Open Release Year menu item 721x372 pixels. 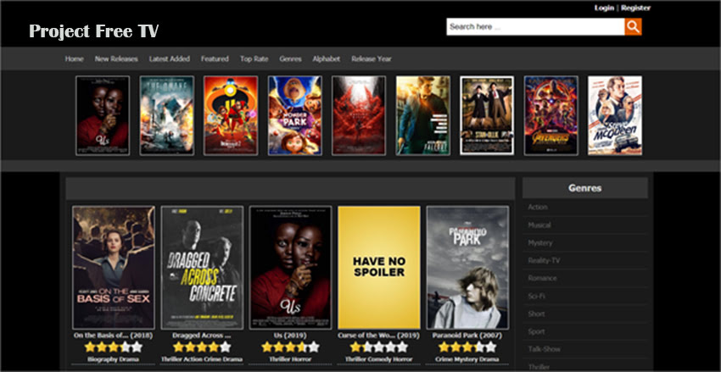point(372,58)
